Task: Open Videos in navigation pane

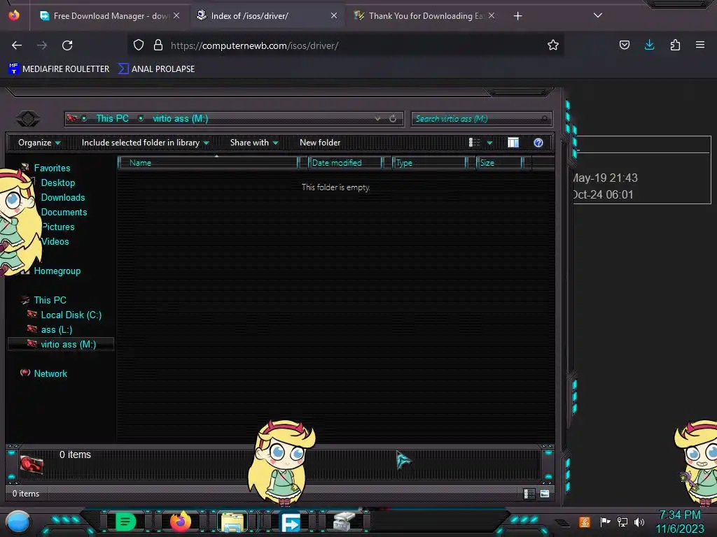Action: click(x=55, y=241)
